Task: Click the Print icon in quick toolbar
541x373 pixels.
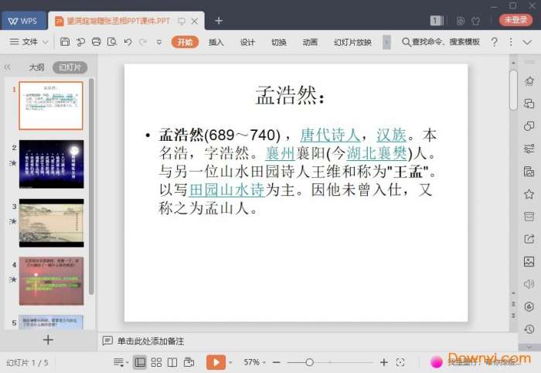Action: 97,42
